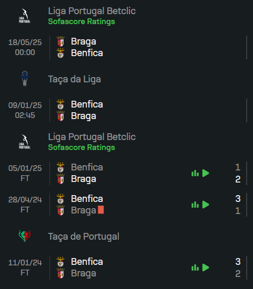Click Braga crest in 18/05/25 fixture

click(60, 41)
